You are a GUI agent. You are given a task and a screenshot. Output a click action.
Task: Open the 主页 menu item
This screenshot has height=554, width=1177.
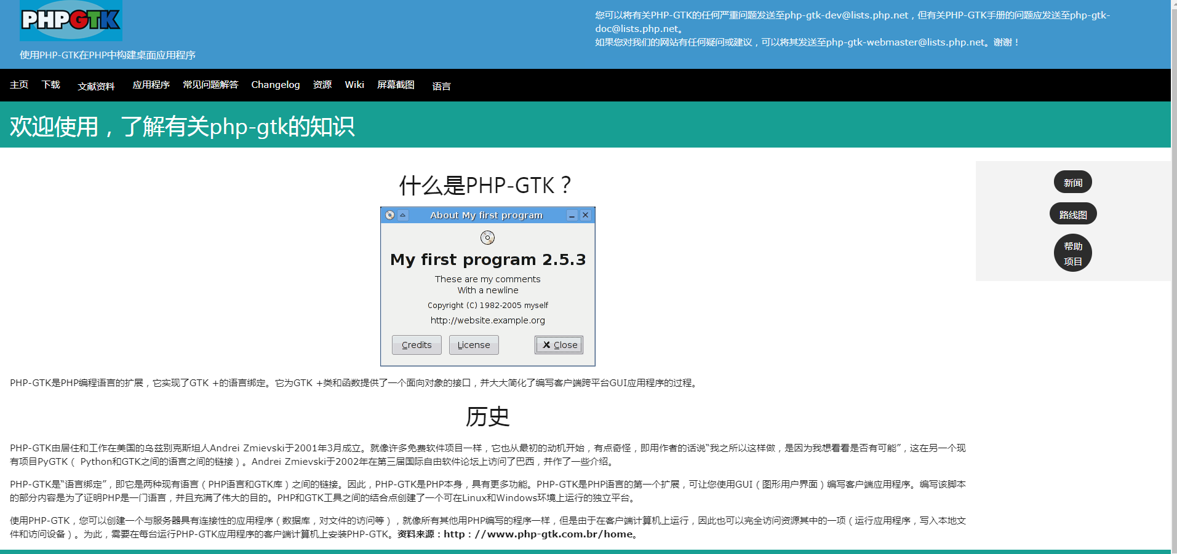pos(19,85)
